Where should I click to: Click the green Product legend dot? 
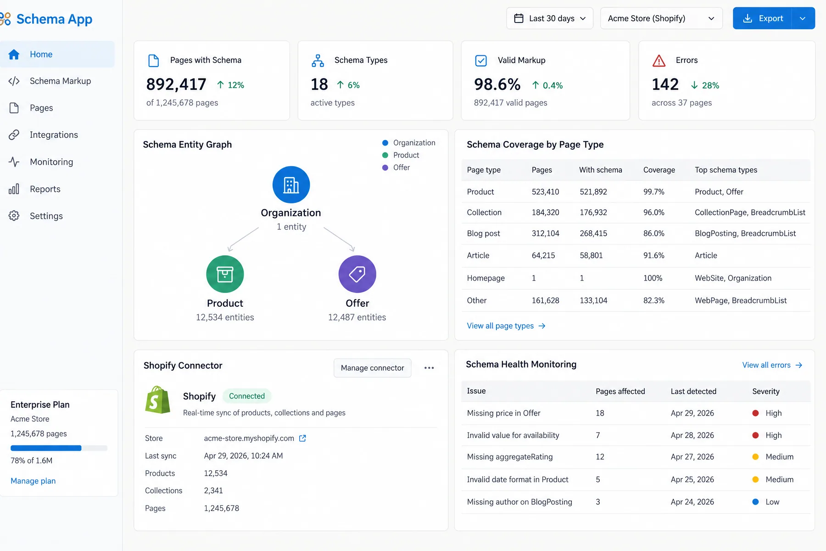click(x=385, y=155)
